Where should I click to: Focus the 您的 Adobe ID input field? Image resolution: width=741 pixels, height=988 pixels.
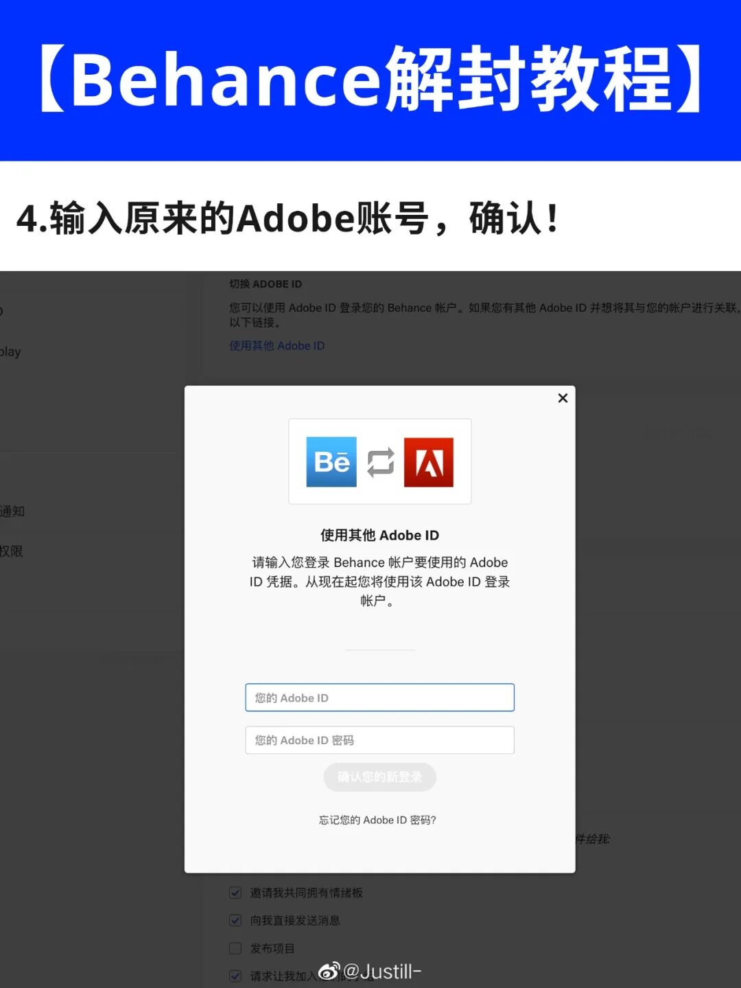point(379,698)
